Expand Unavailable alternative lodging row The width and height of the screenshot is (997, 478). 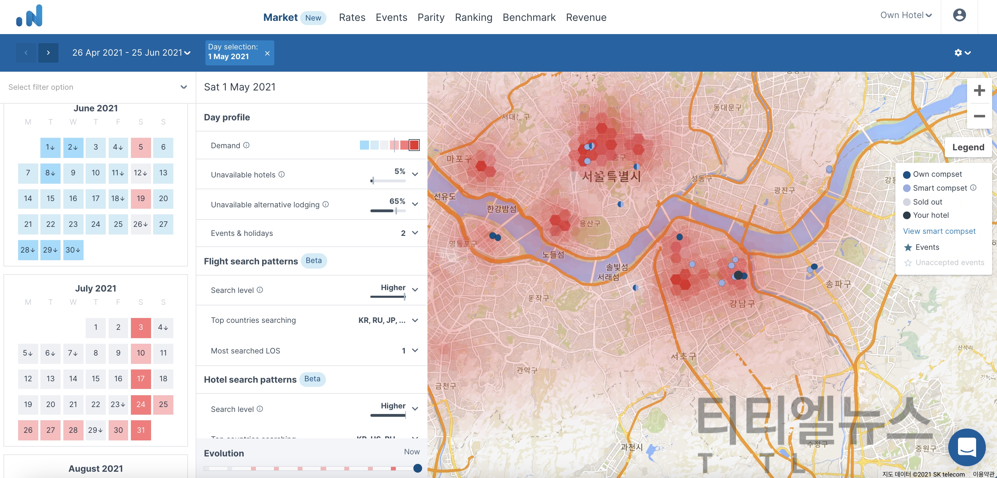point(415,204)
